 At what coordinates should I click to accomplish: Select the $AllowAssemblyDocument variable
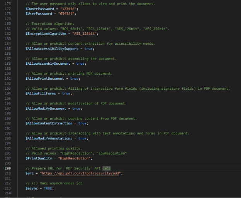click(48, 64)
